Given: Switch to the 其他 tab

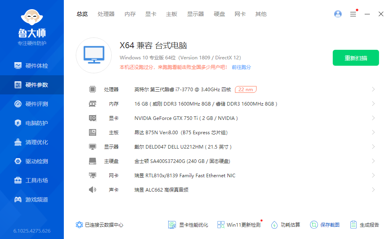Looking at the screenshot, I should click(261, 14).
